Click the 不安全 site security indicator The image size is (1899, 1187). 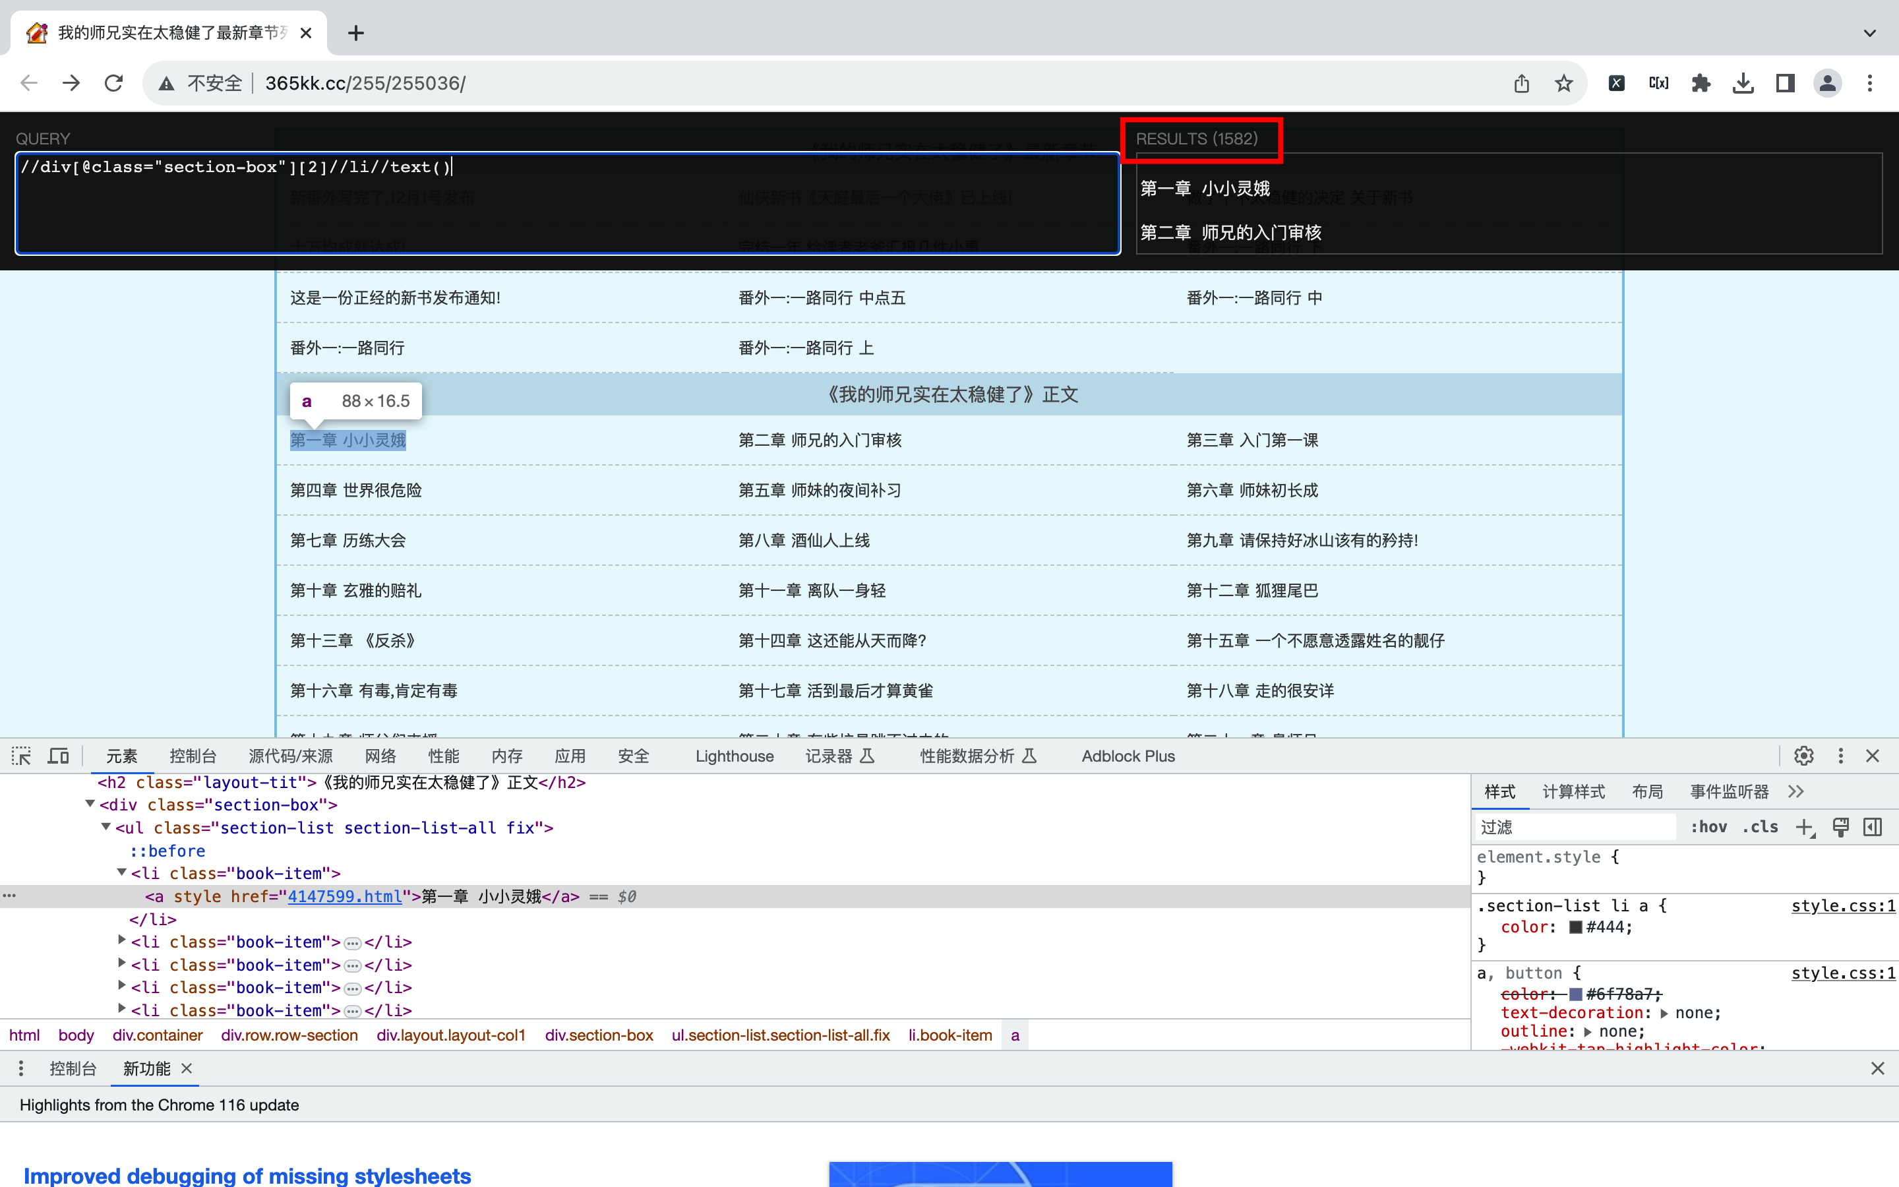tap(201, 83)
